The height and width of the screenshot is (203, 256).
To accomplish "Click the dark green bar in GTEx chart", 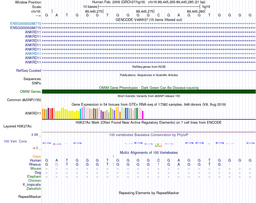I will [x=137, y=113].
